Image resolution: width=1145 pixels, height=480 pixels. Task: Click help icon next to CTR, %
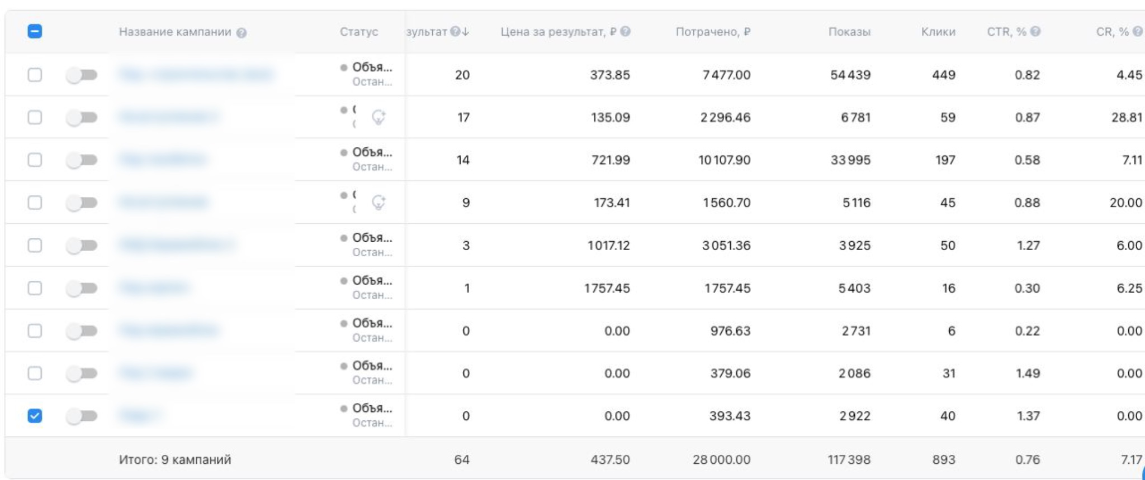[1035, 32]
